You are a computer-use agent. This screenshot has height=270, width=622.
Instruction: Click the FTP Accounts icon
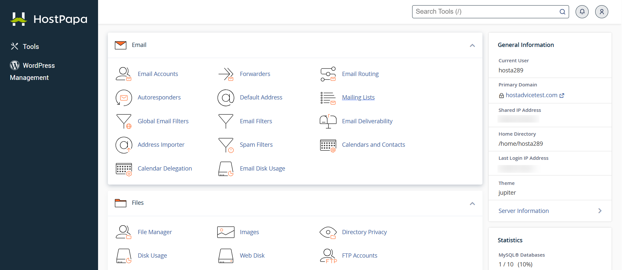328,256
